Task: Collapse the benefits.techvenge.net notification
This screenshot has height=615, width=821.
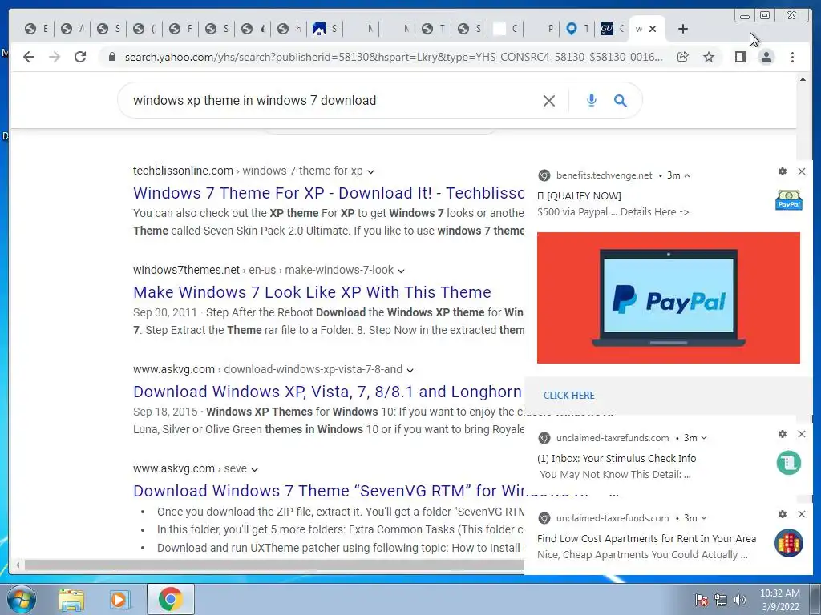Action: tap(687, 175)
